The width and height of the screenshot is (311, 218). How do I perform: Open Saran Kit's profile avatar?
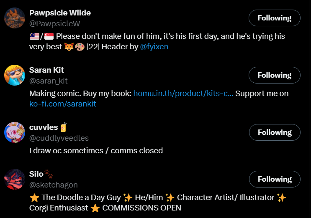click(x=15, y=75)
